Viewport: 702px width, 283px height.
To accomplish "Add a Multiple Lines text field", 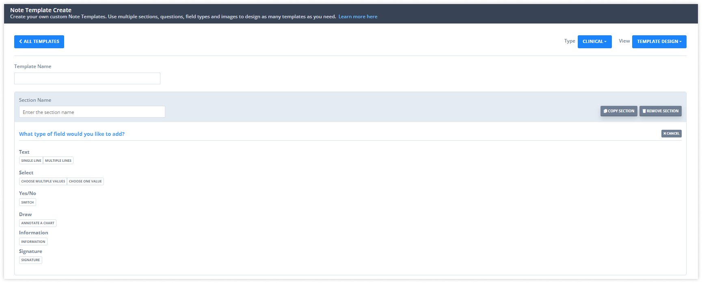I will 58,161.
